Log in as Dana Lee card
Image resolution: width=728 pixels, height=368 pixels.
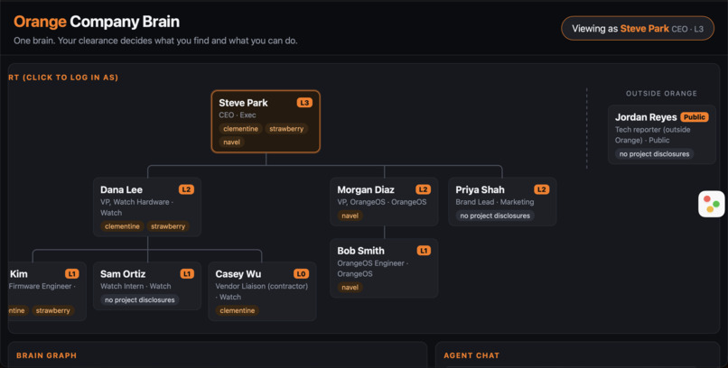point(147,207)
